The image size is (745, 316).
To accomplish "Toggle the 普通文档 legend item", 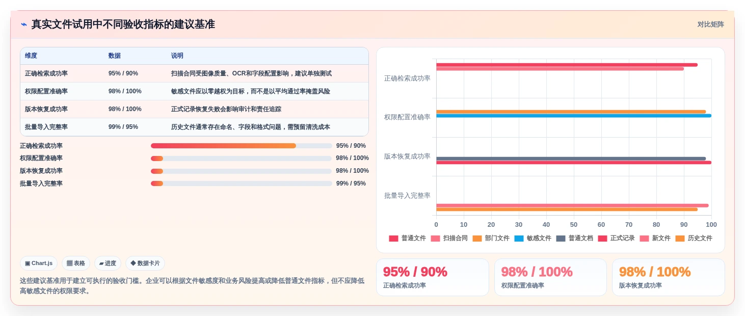I will pos(574,238).
